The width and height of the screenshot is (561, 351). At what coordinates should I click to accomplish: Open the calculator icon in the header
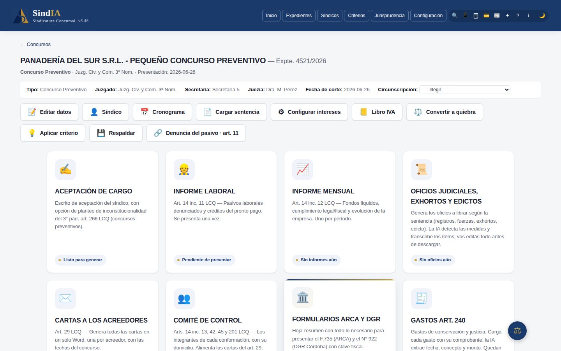pos(476,16)
